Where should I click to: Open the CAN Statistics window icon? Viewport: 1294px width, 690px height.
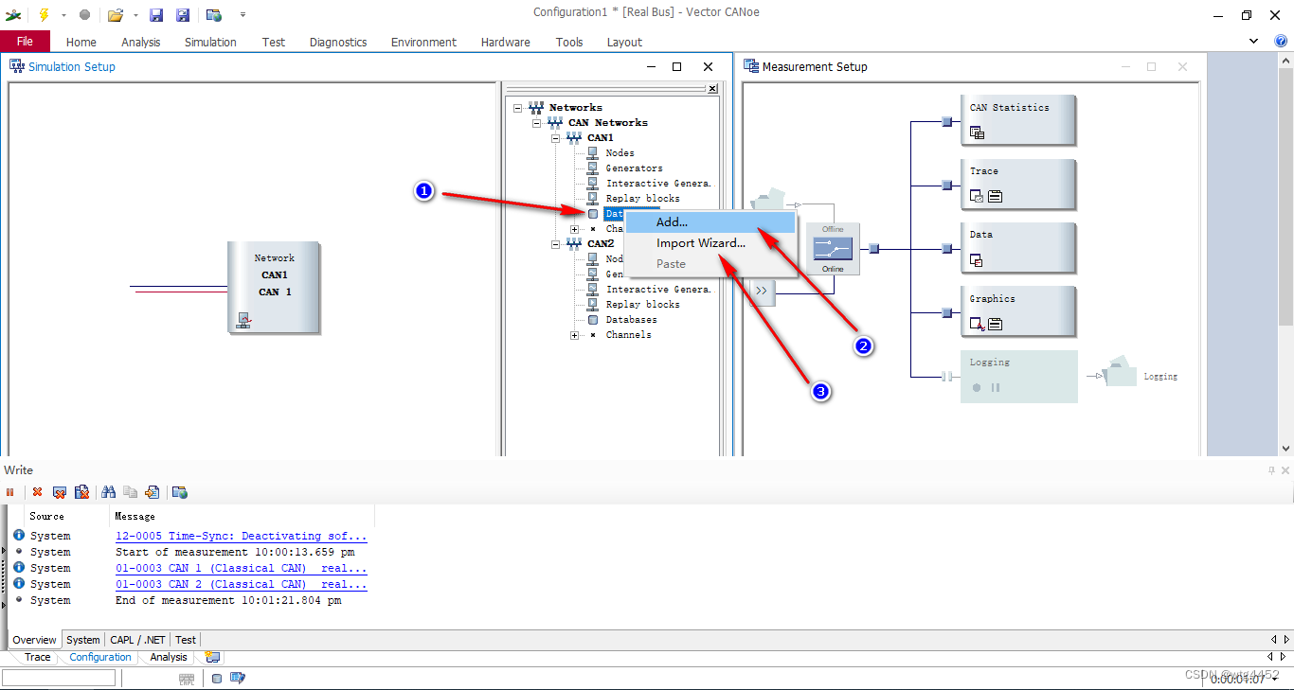click(977, 133)
